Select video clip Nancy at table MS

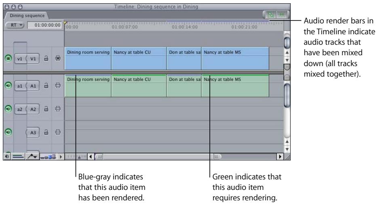point(235,58)
